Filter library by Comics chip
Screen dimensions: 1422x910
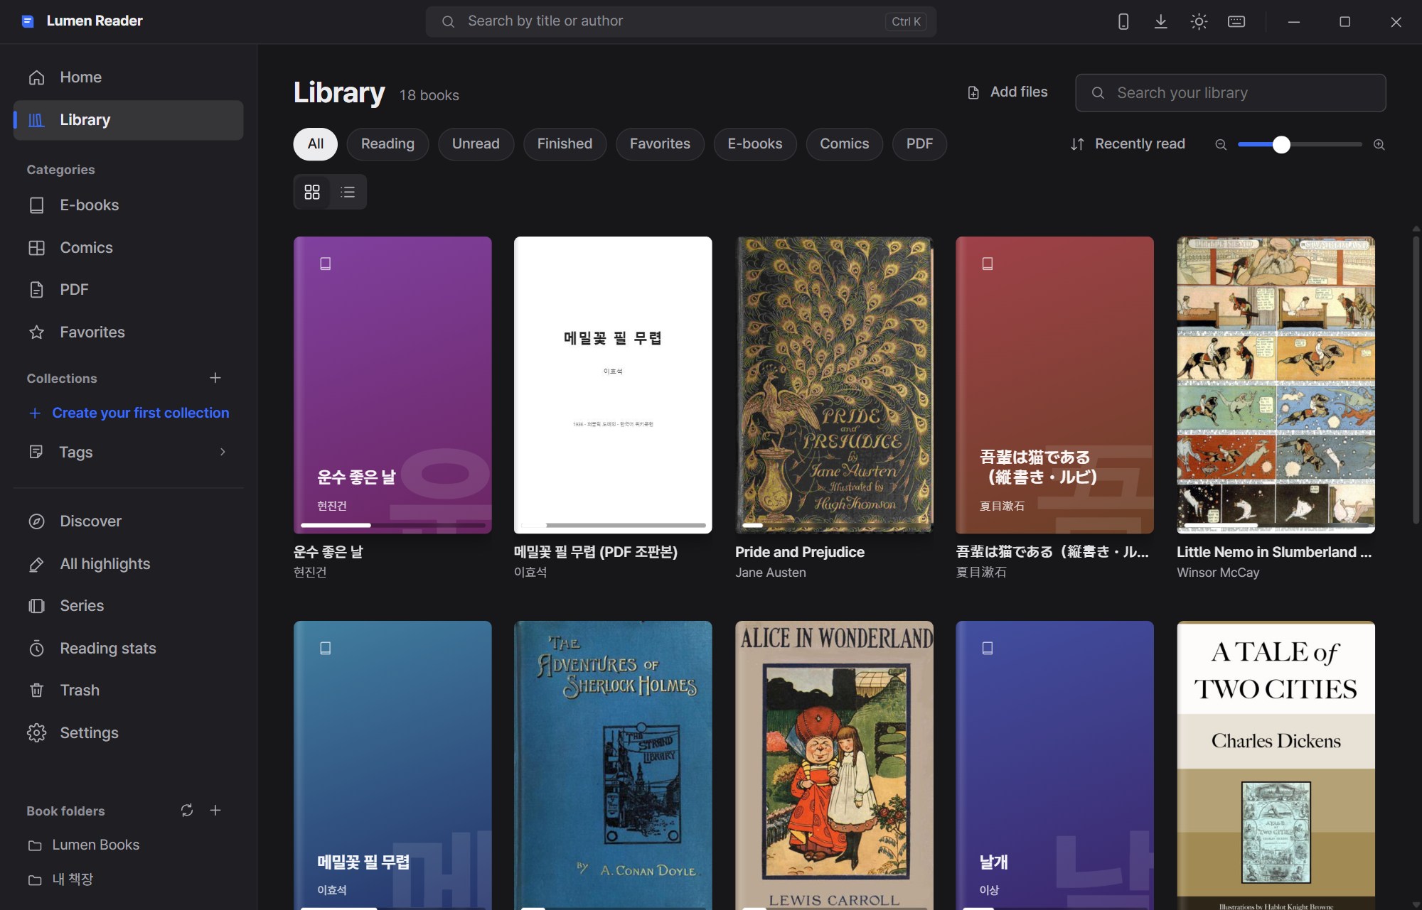click(x=845, y=144)
